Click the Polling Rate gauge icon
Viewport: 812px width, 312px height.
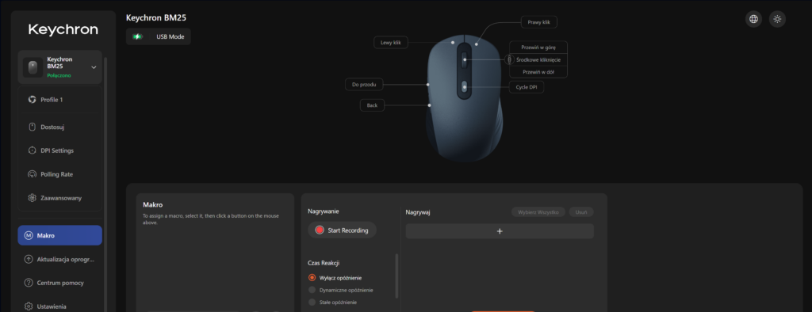[x=32, y=174]
